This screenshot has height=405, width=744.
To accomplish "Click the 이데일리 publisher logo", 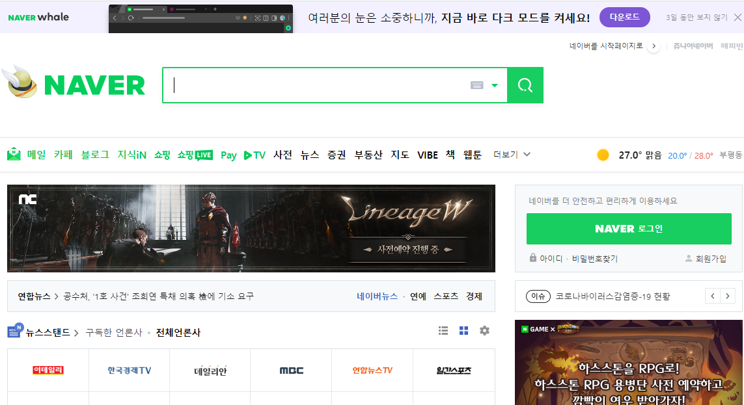I will tap(48, 371).
